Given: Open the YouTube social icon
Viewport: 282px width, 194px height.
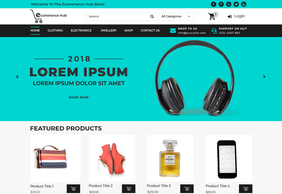Looking at the screenshot, I should [244, 4].
